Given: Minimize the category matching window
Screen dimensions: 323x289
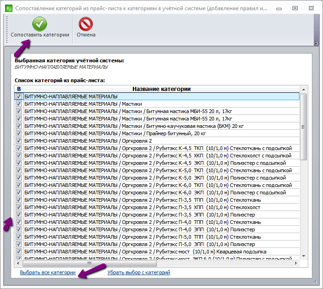Looking at the screenshot, I should tap(279, 8).
